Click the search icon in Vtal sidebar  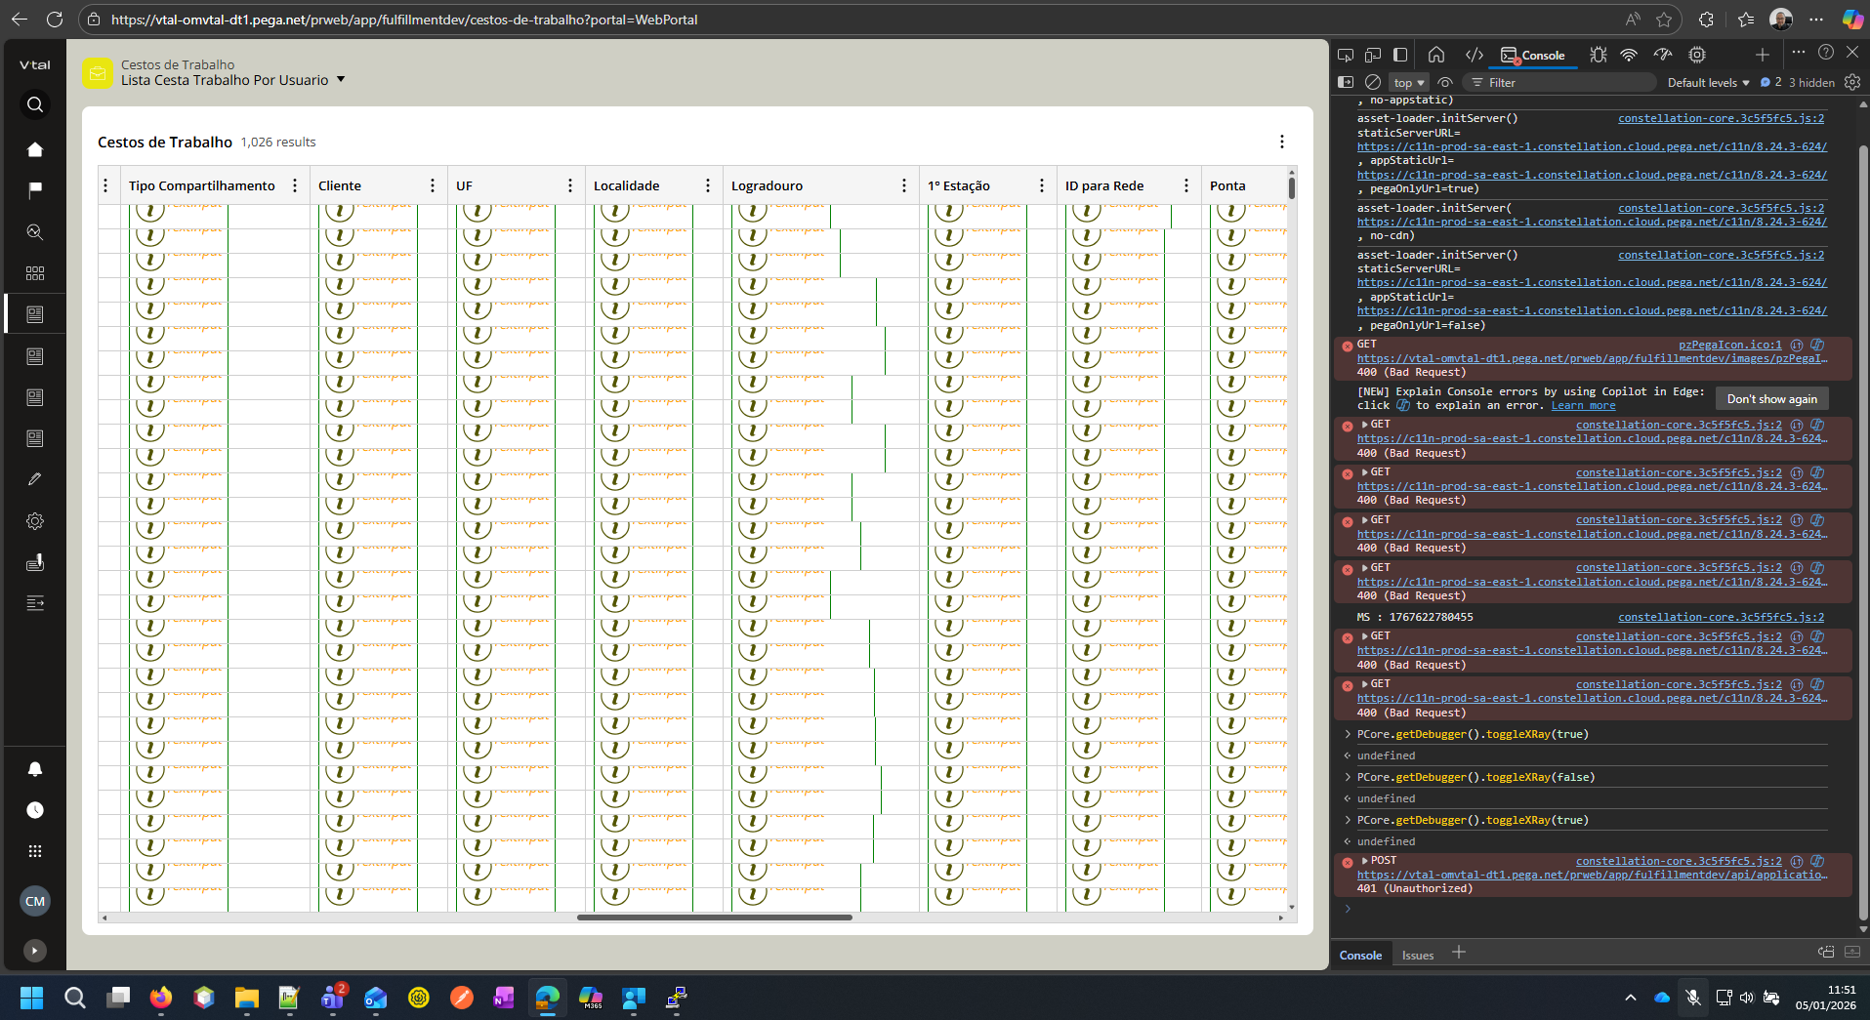[x=35, y=104]
